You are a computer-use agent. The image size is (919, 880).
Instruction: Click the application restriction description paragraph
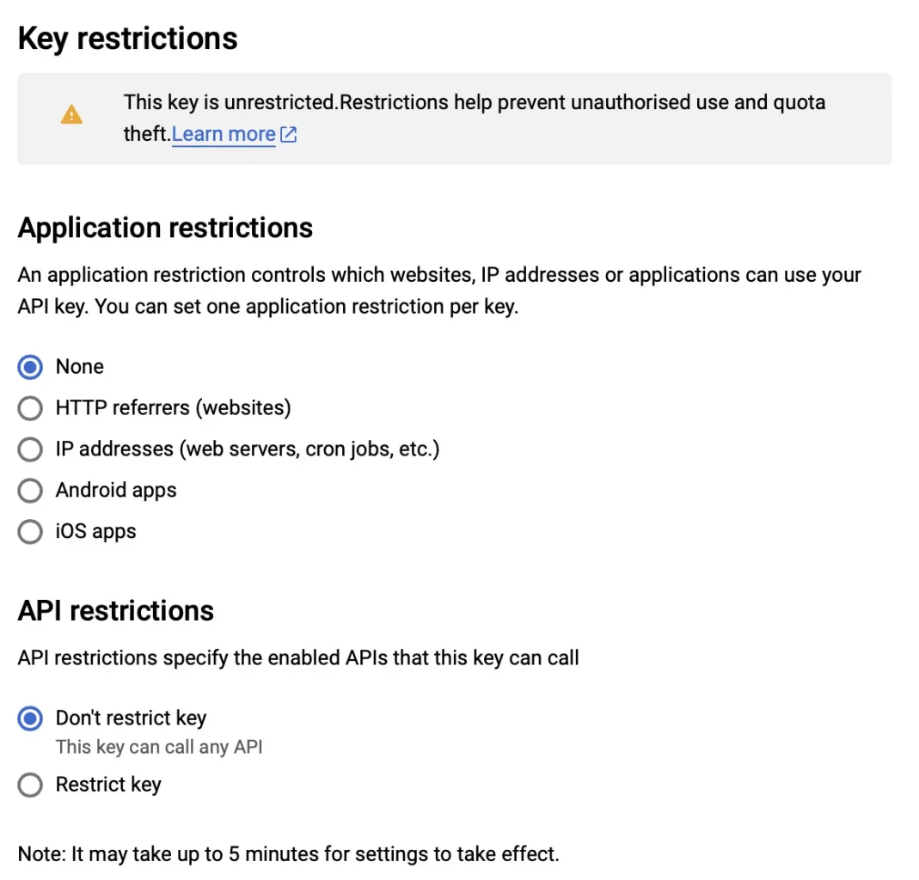coord(439,290)
